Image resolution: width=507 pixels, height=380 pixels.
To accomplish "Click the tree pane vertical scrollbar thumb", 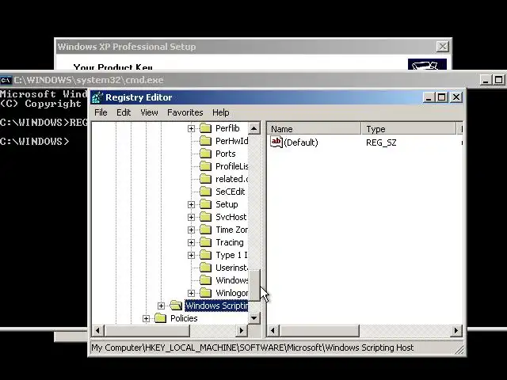I will 254,285.
